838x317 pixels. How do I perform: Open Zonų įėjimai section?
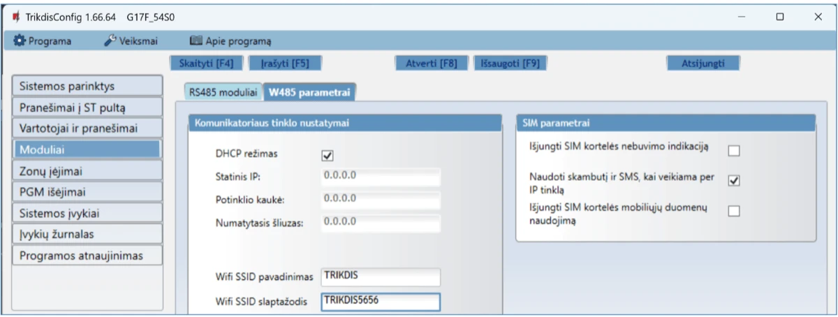[87, 170]
